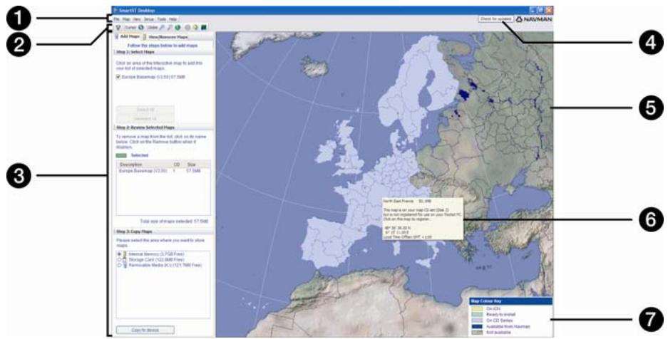Viewport: 668px width, 339px height.
Task: Open the Map menu
Action: click(x=126, y=19)
